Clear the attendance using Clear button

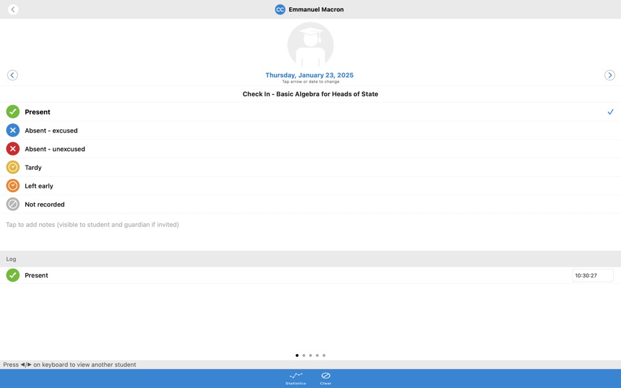click(326, 378)
